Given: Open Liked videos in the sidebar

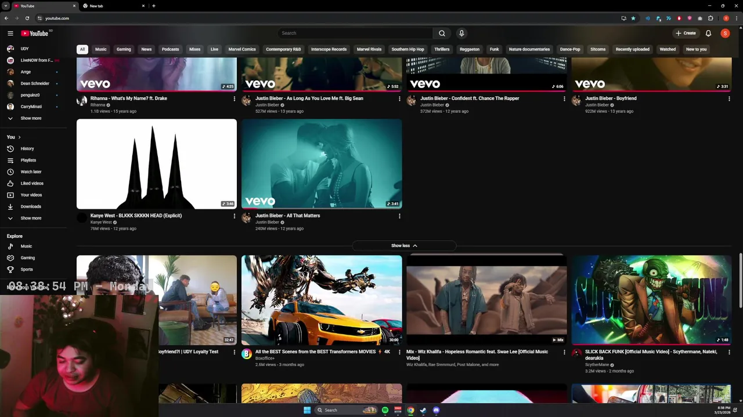Looking at the screenshot, I should point(35,184).
